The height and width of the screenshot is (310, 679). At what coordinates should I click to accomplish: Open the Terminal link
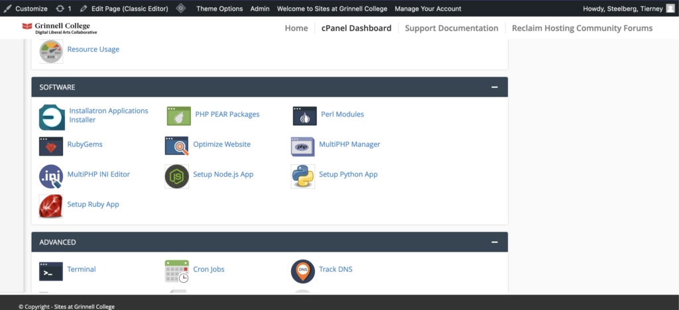82,270
